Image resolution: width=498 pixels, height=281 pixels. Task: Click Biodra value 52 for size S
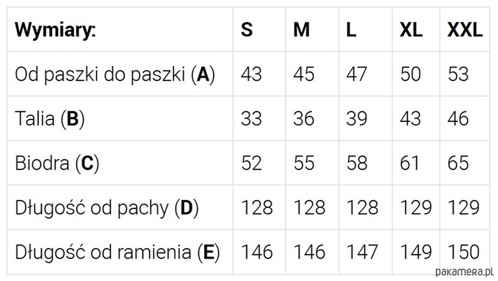pyautogui.click(x=251, y=163)
